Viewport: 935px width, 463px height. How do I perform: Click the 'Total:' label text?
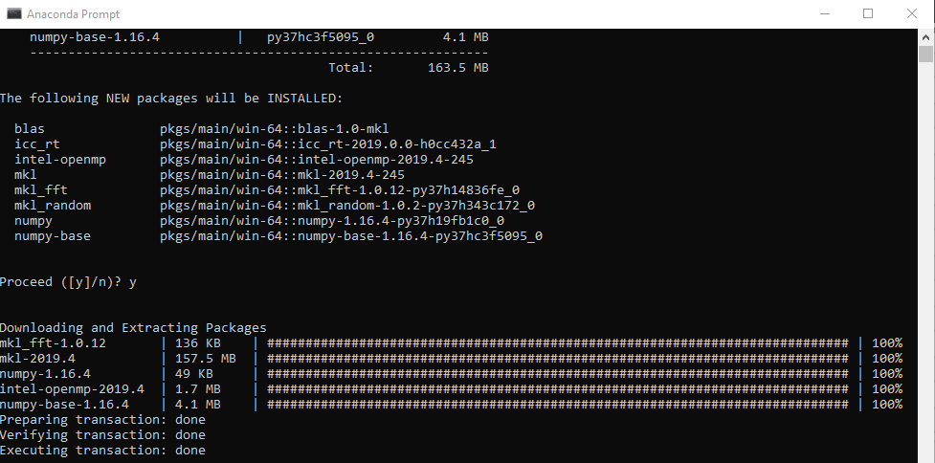click(350, 68)
